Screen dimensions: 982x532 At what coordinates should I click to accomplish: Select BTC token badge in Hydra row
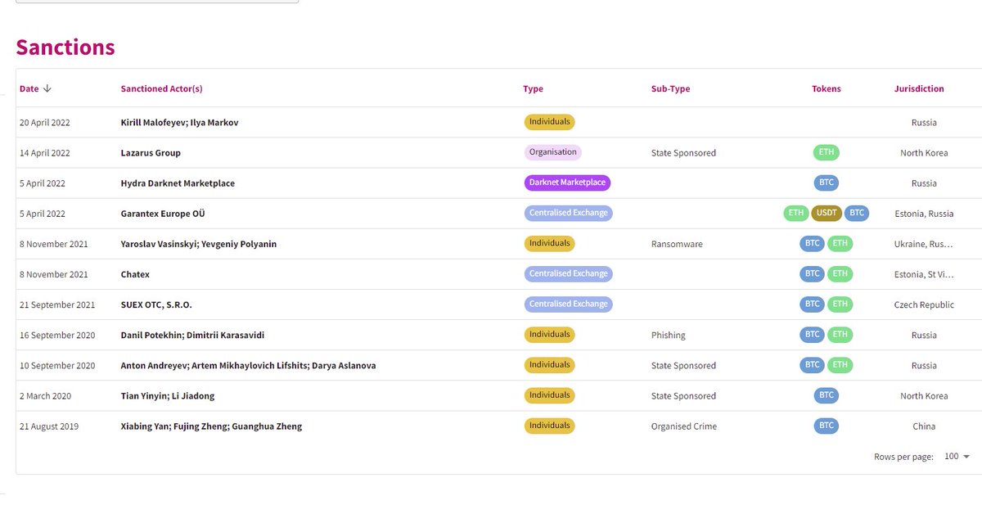(826, 183)
